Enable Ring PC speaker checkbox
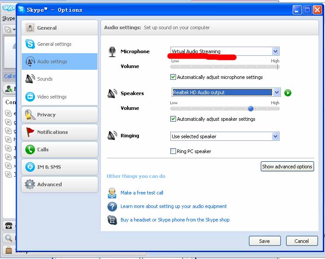Screen dimensions: 325x259 point(173,151)
